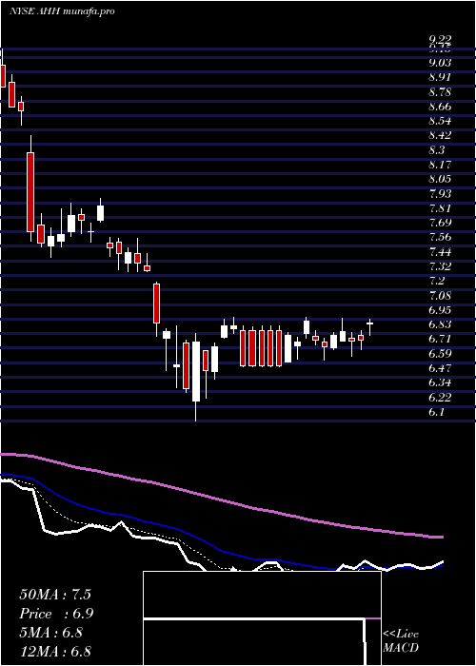476x666 pixels.
Task: Click the 8.42 price axis label
Action: coord(440,135)
